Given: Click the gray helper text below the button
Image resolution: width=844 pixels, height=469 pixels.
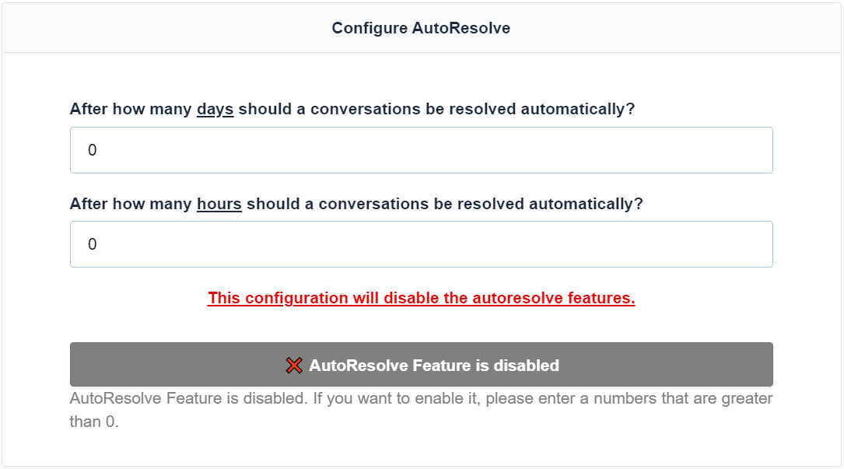Looking at the screenshot, I should coord(421,399).
